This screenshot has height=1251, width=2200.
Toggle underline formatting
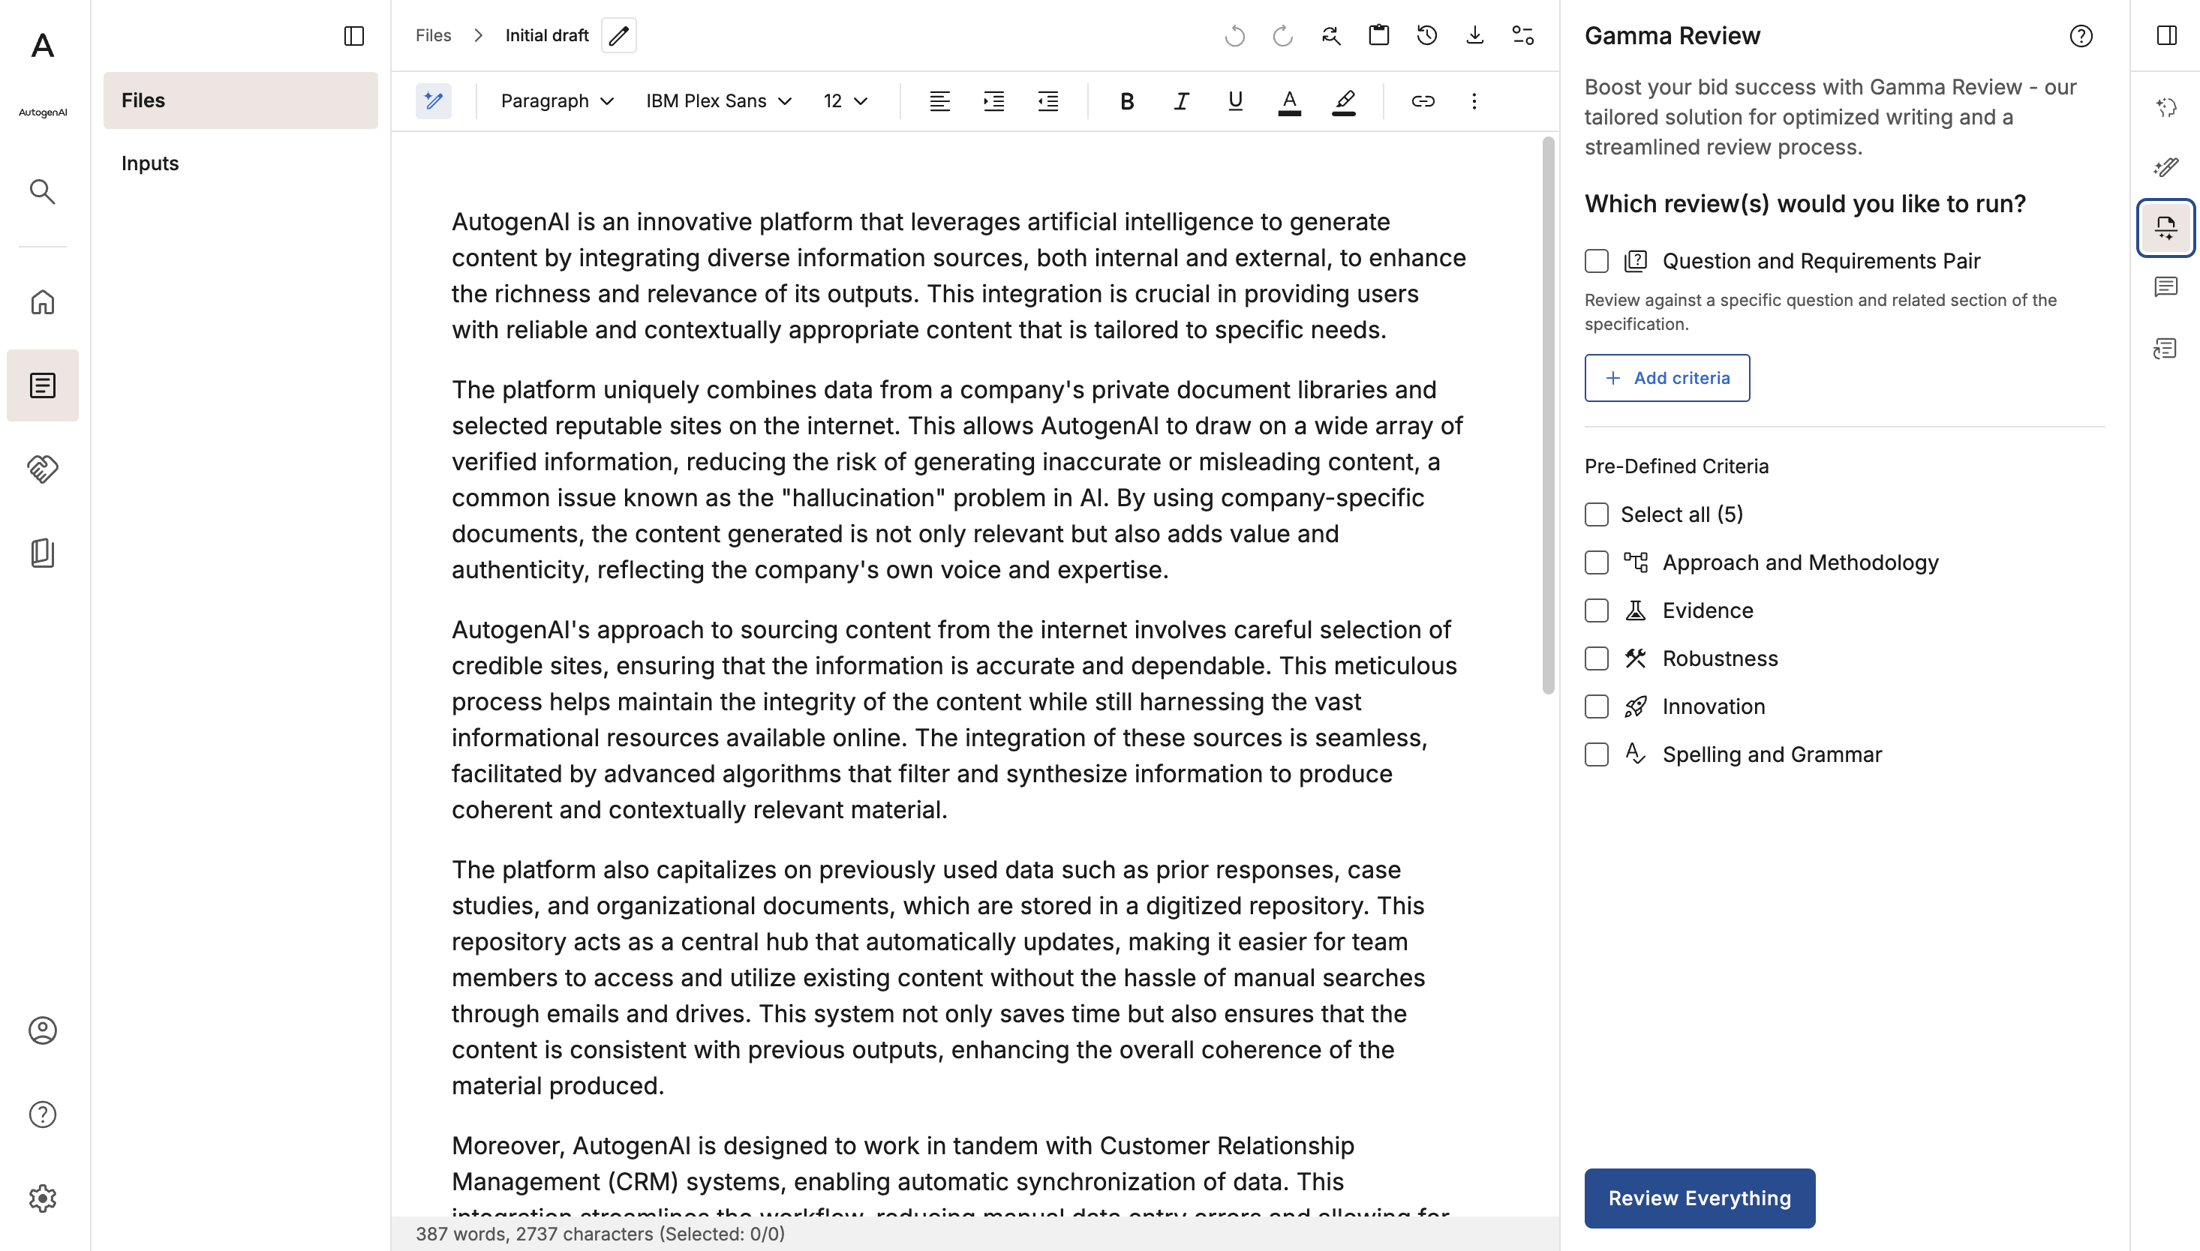coord(1236,100)
